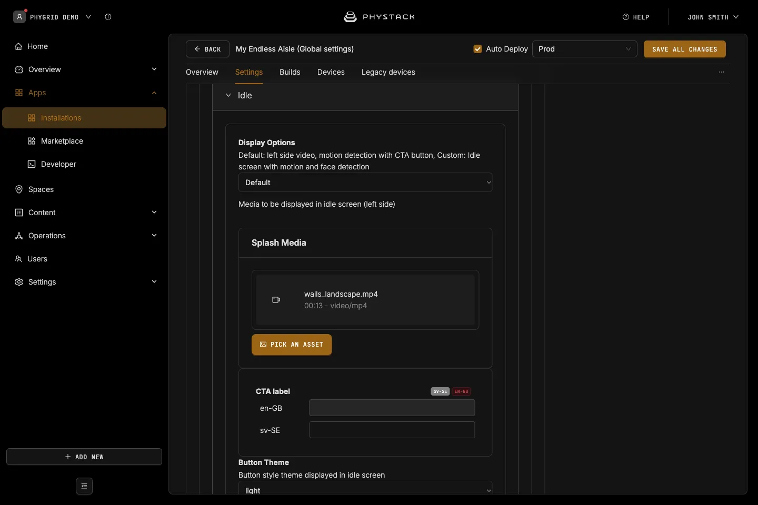Image resolution: width=758 pixels, height=505 pixels.
Task: Expand the sidebar Settings chevron
Action: click(x=154, y=282)
